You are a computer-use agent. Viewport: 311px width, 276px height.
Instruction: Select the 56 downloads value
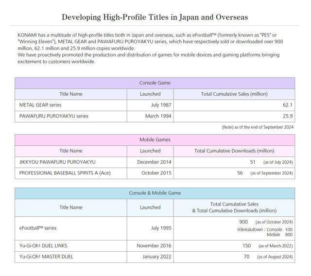click(x=240, y=173)
